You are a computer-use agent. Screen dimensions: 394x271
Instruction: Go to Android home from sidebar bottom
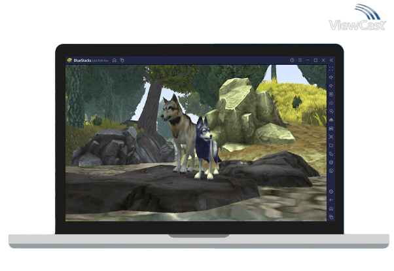(x=331, y=209)
